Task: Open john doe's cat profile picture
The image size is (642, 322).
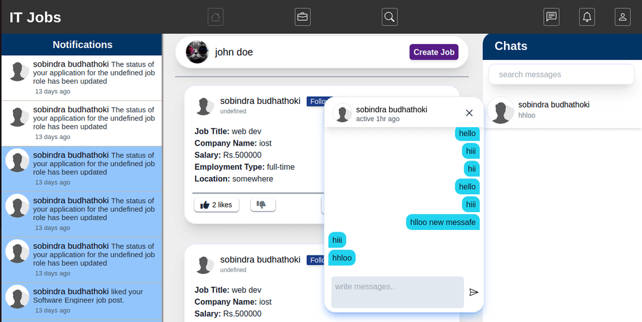Action: pos(197,52)
